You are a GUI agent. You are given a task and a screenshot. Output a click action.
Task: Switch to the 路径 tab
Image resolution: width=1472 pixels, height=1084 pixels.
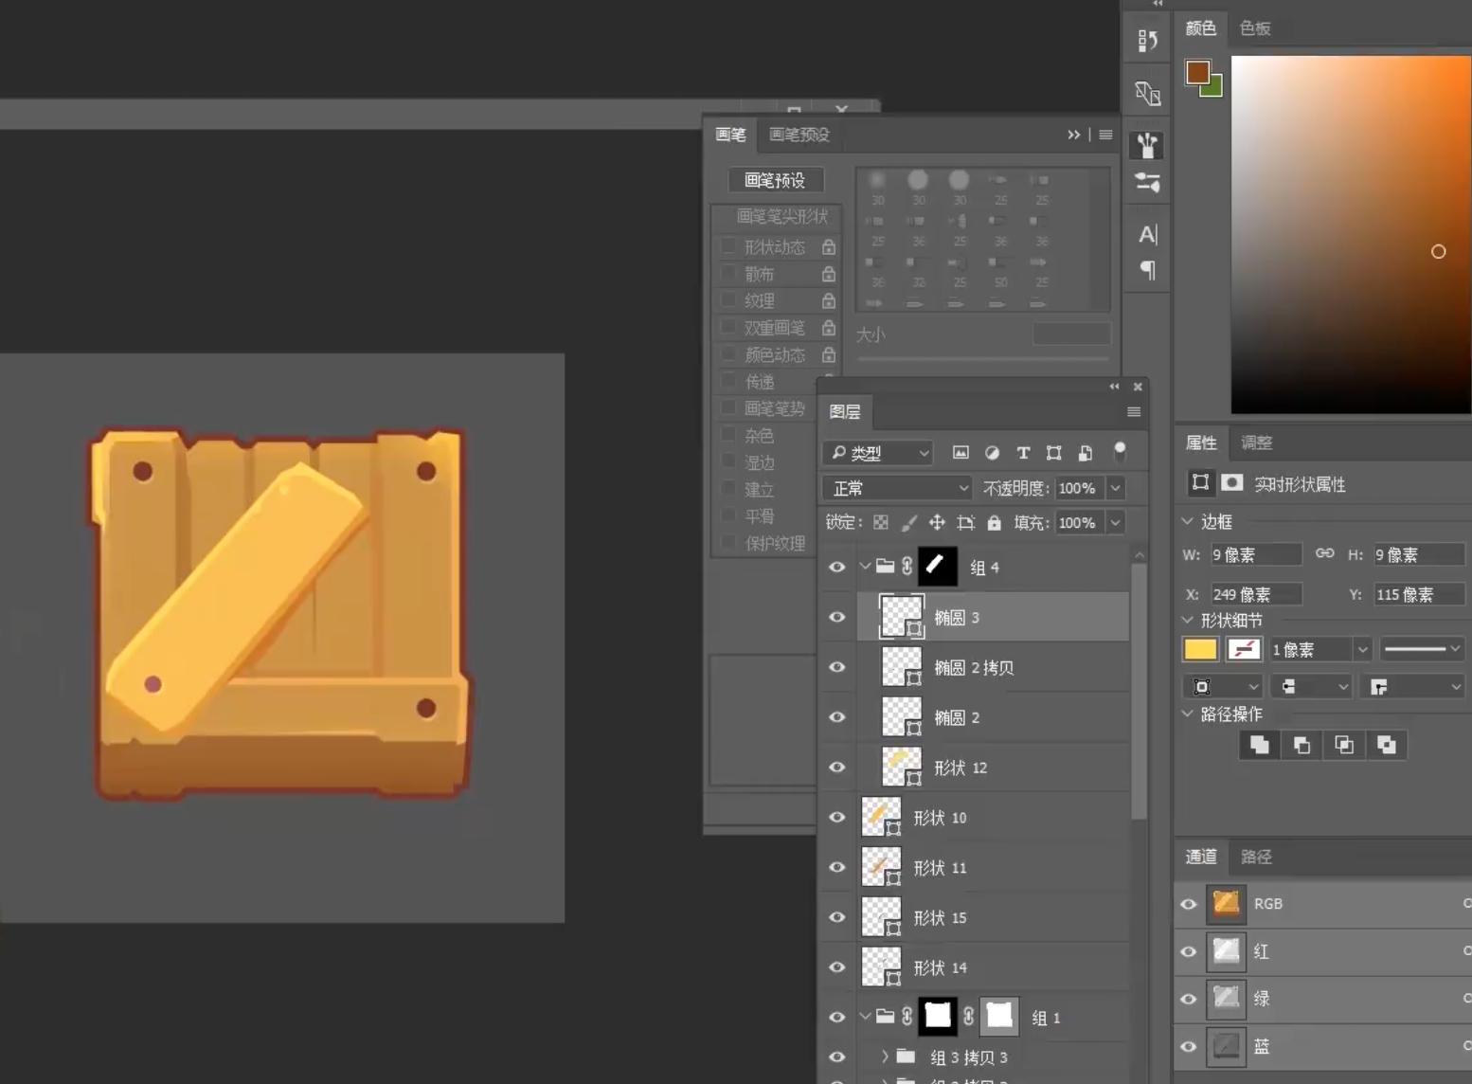(x=1256, y=857)
